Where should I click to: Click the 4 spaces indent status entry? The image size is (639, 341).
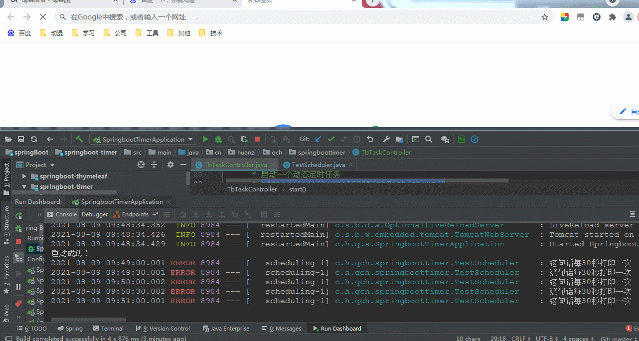click(x=579, y=339)
